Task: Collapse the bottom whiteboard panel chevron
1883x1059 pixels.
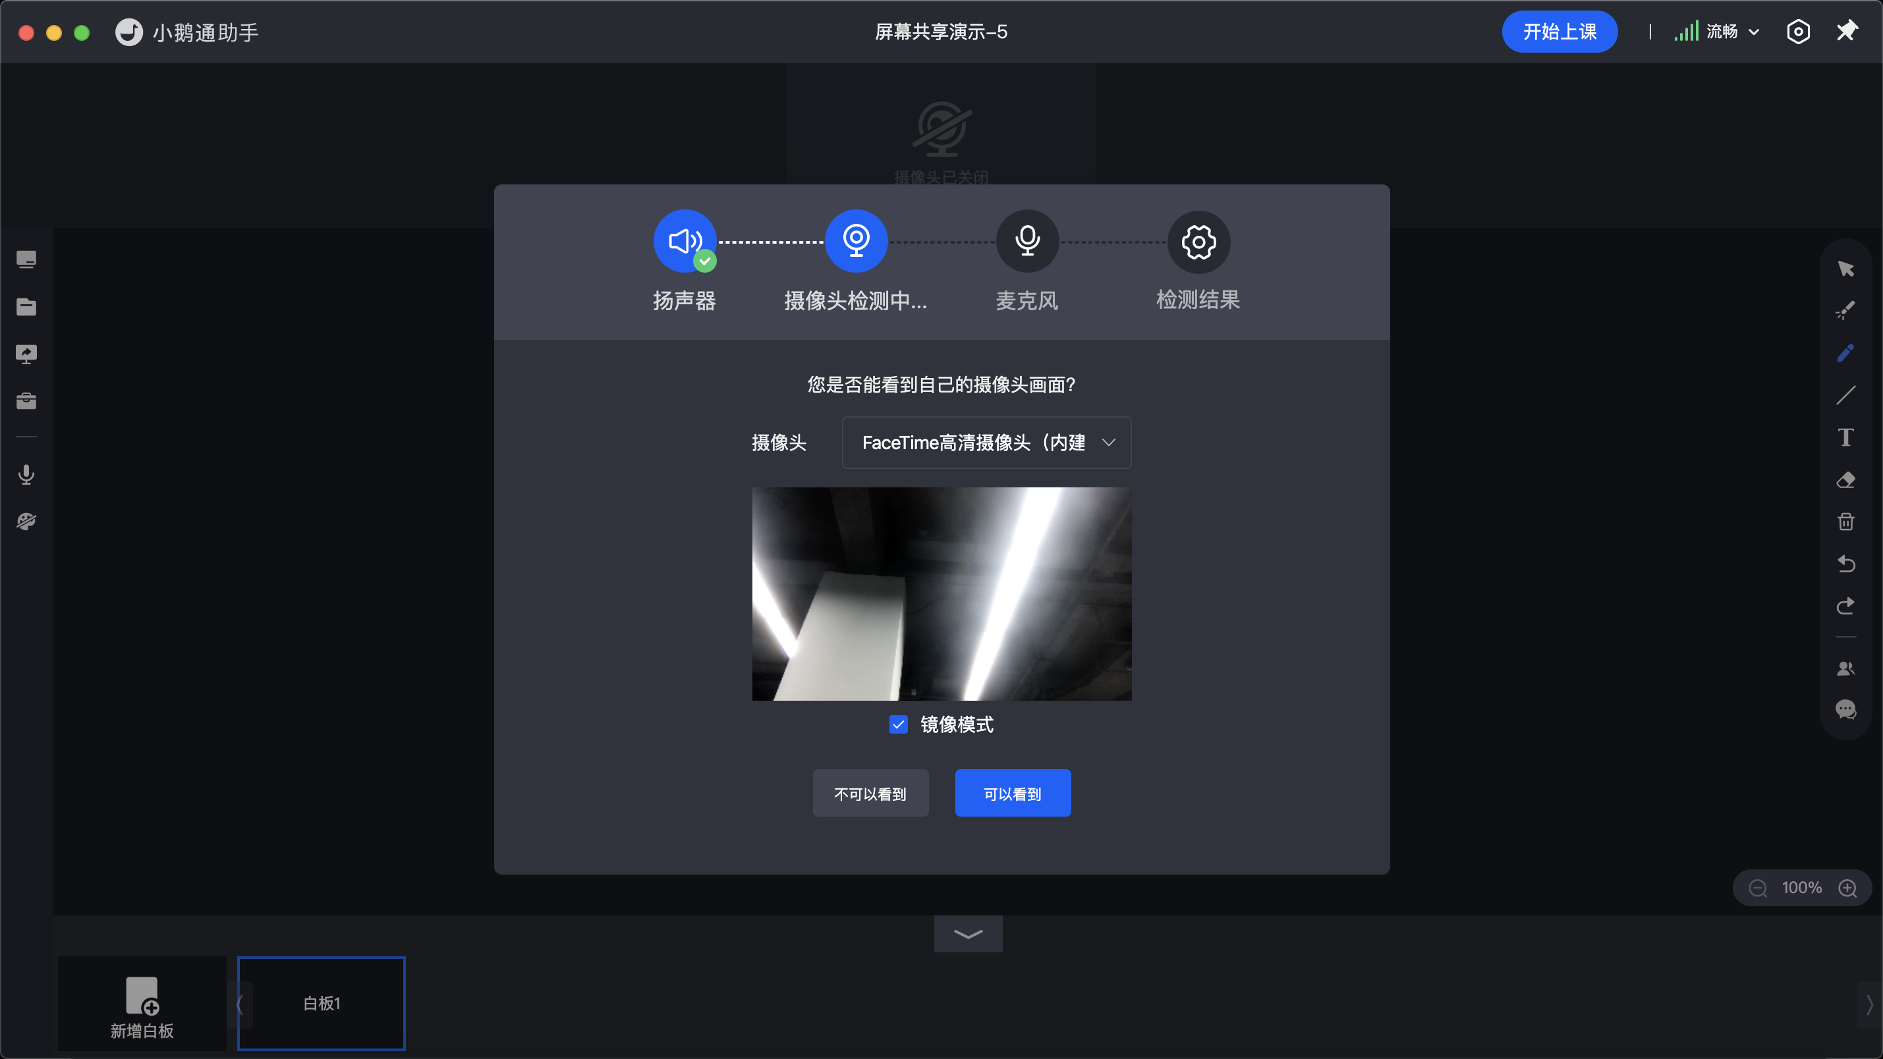Action: (x=968, y=934)
